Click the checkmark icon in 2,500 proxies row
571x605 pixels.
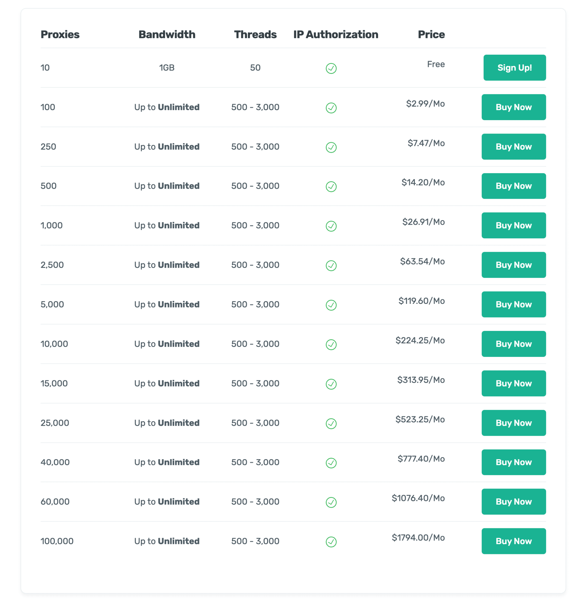click(x=331, y=266)
